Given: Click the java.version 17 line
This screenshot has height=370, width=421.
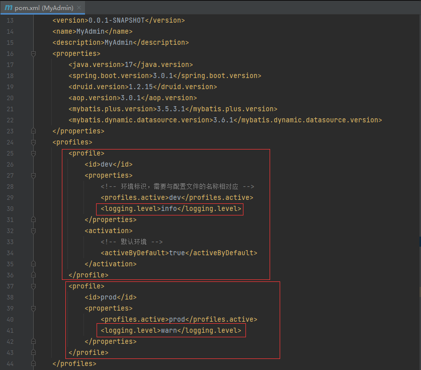Looking at the screenshot, I should click(x=131, y=65).
